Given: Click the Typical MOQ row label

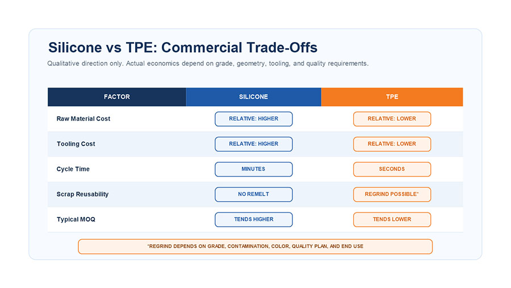Looking at the screenshot, I should (76, 219).
